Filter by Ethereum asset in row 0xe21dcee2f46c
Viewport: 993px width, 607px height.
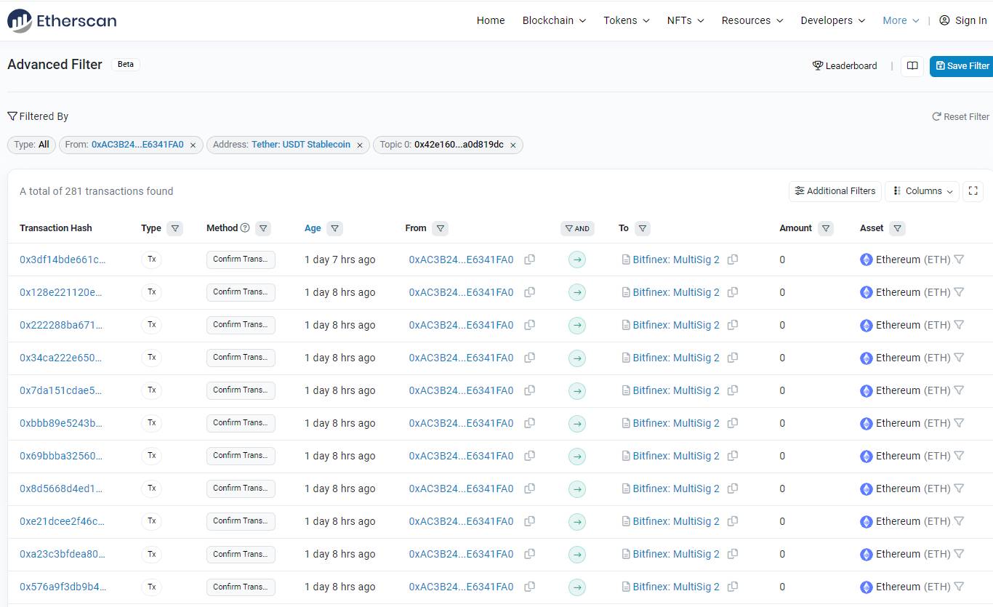959,521
